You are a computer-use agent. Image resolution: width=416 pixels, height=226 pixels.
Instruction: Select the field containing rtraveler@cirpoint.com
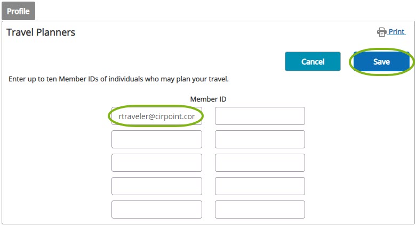tap(156, 116)
